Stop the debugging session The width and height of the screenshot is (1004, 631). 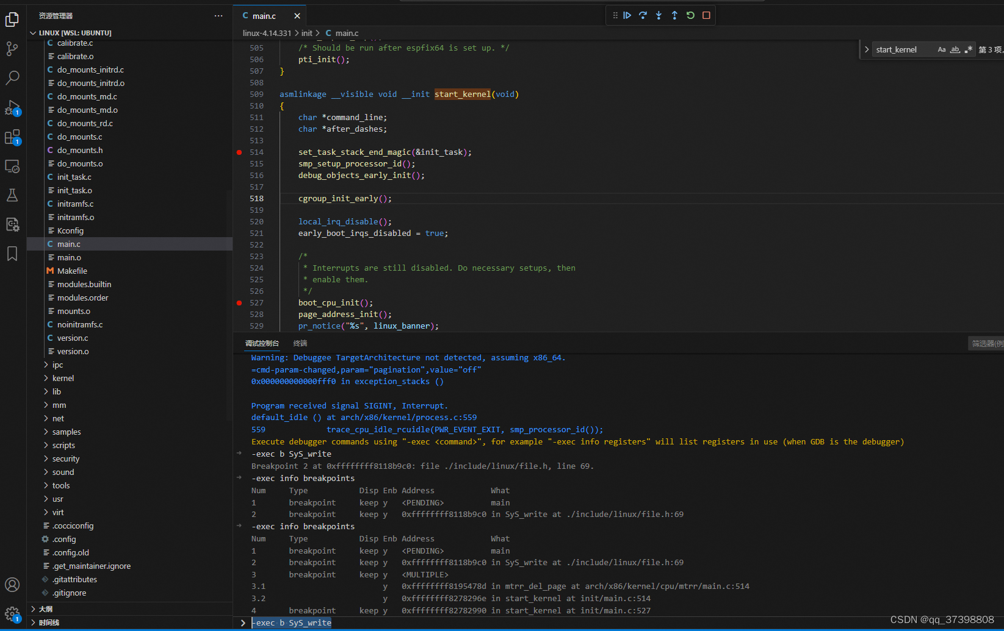[706, 15]
